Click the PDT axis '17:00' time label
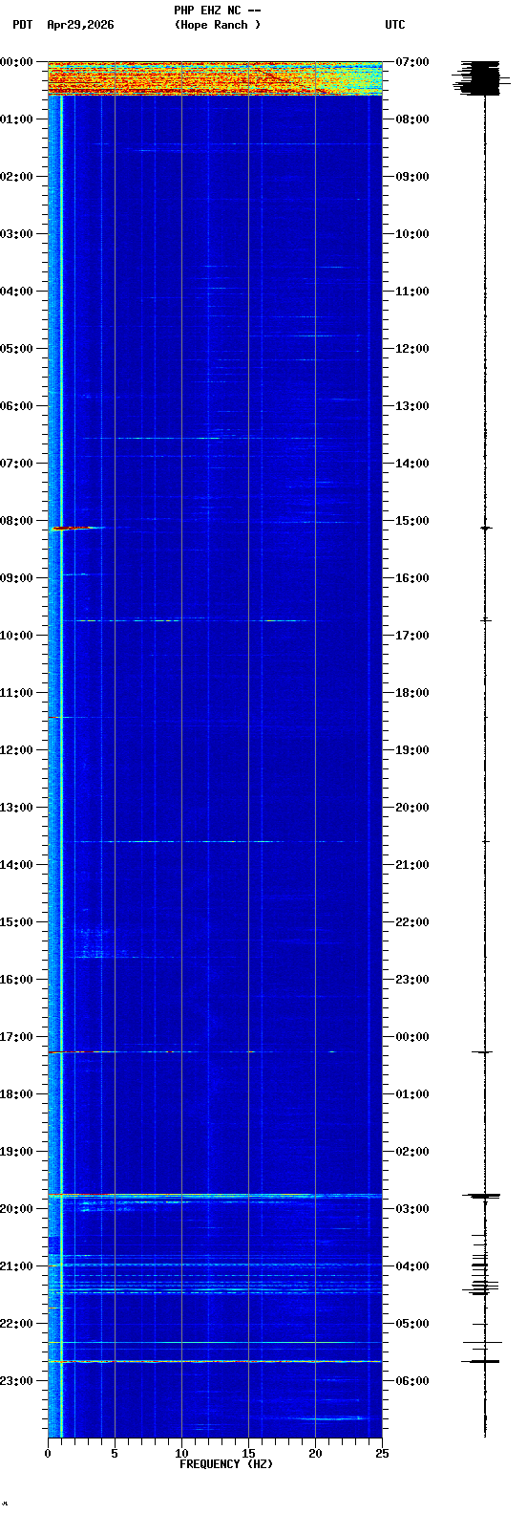Viewport: 527px width, 1514px height. [16, 1037]
